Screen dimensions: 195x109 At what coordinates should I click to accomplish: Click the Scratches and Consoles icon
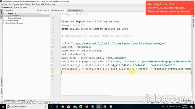point(6,23)
